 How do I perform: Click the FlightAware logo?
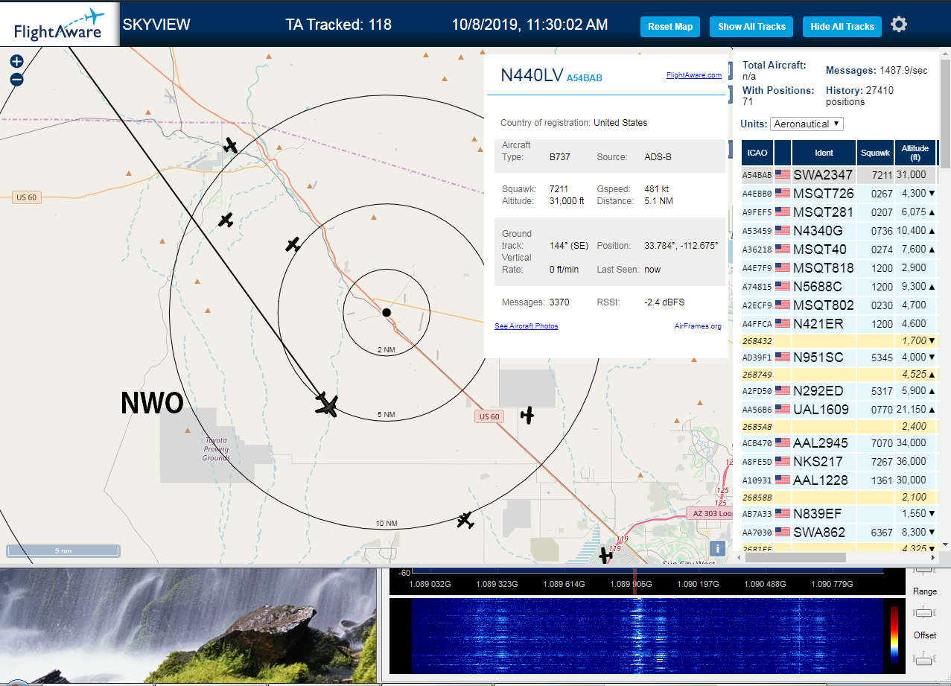tap(58, 25)
